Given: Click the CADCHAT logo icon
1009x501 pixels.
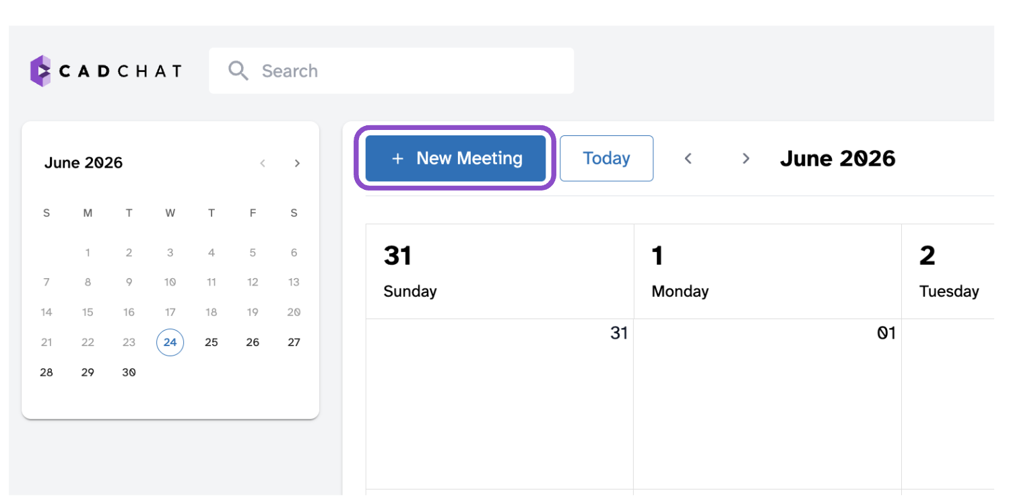Looking at the screenshot, I should pos(40,71).
